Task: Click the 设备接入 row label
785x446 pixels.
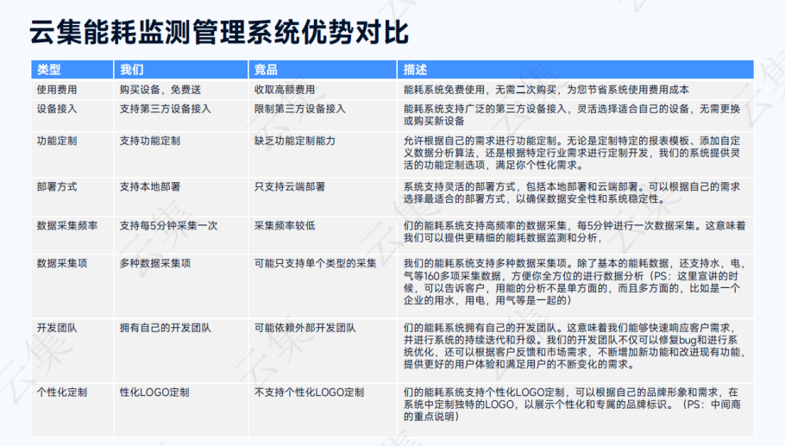Action: click(57, 109)
